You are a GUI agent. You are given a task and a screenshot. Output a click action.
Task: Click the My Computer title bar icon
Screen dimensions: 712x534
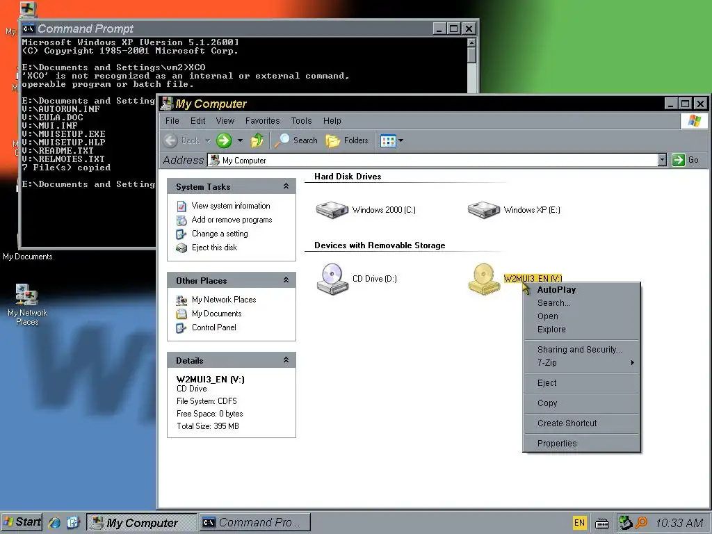(x=167, y=104)
